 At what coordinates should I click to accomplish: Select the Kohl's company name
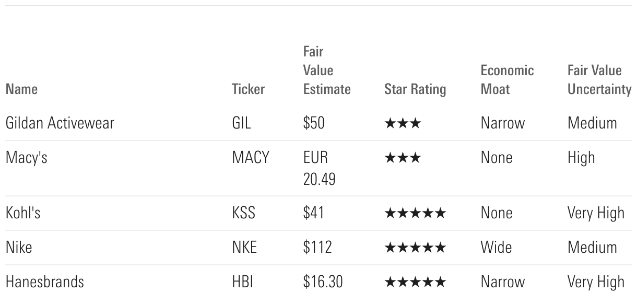pos(22,213)
